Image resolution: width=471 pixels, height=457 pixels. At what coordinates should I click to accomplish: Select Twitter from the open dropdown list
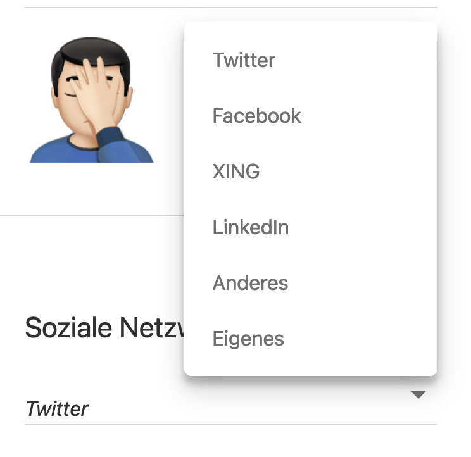tap(244, 61)
